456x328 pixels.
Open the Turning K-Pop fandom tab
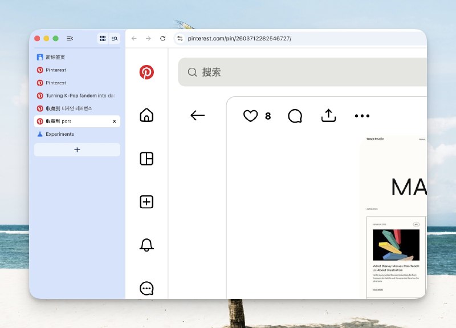click(x=77, y=96)
